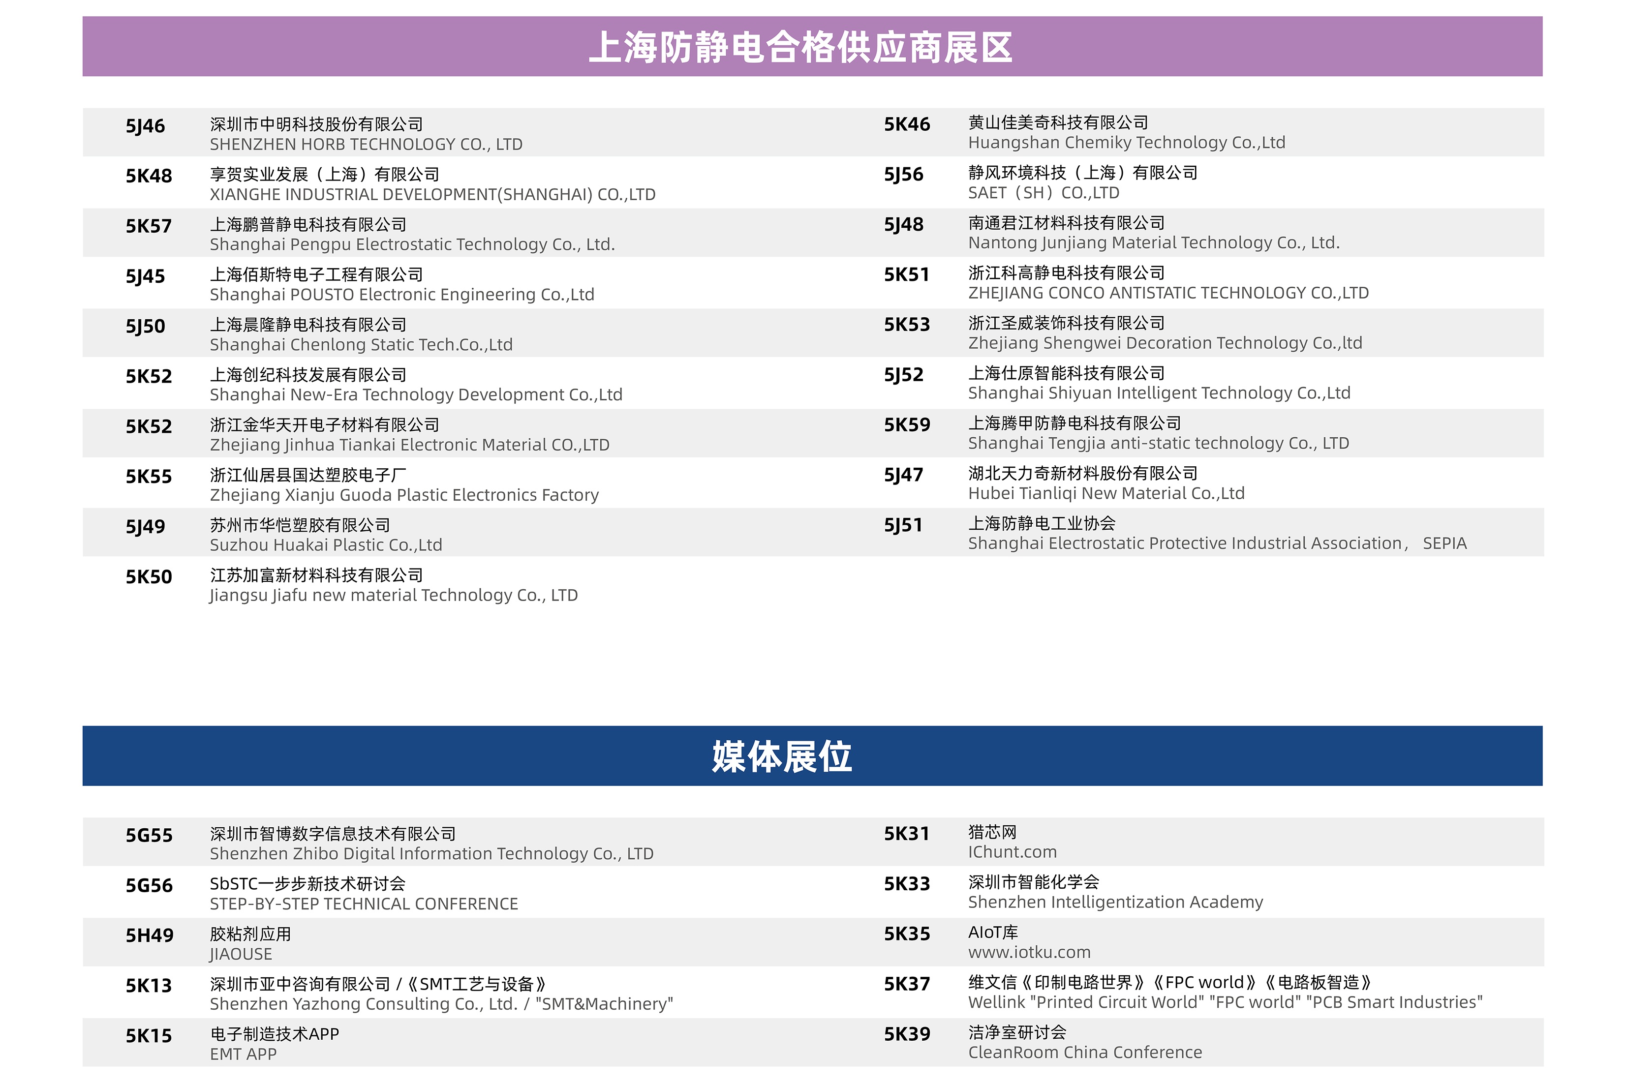Click the SEPIA abbreviation
This screenshot has height=1085, width=1627.
pyautogui.click(x=1445, y=544)
